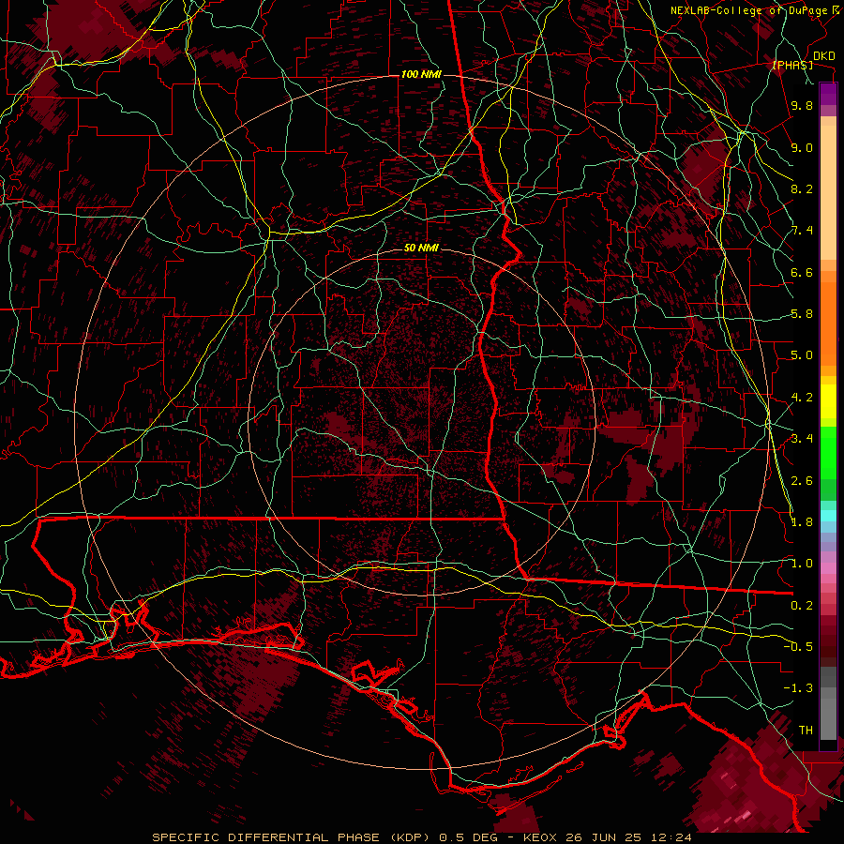Click the 50 NMI range ring label

[421, 248]
